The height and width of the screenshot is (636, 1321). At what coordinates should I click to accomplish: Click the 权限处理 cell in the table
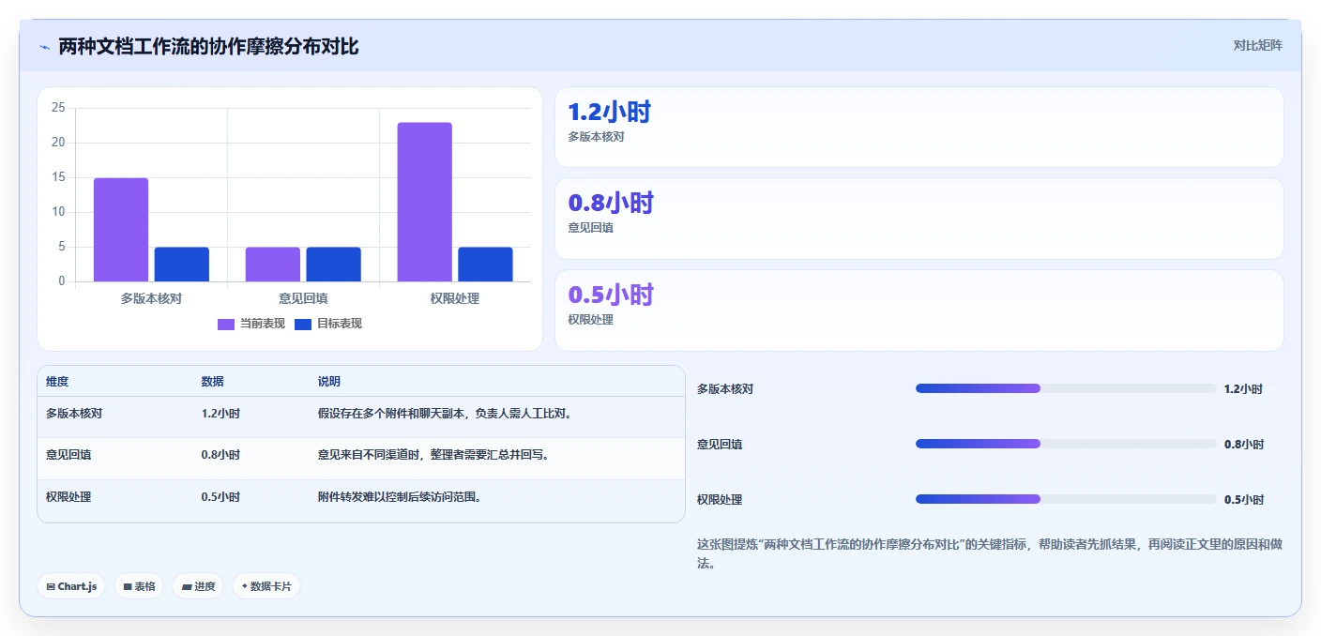68,497
